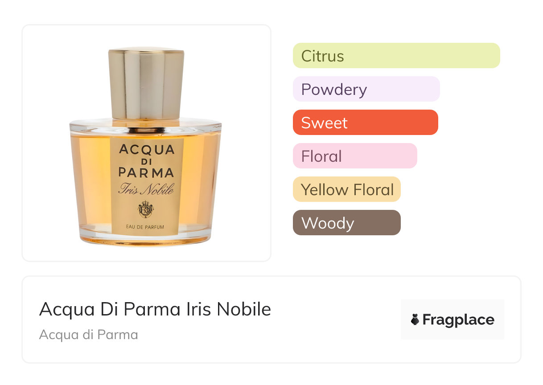Click the dark metal collar under the bottle cap
The height and width of the screenshot is (385, 543).
point(146,130)
